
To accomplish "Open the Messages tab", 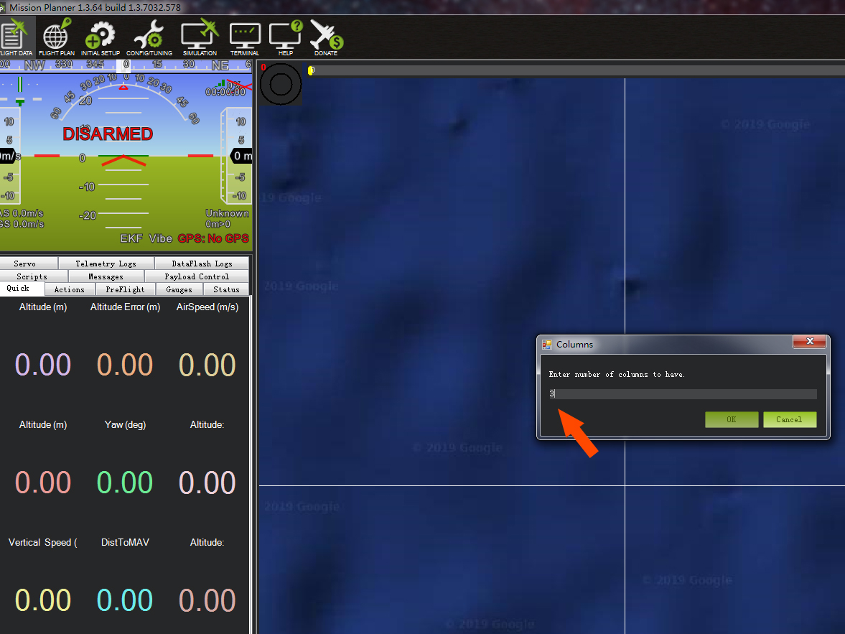I will 106,276.
